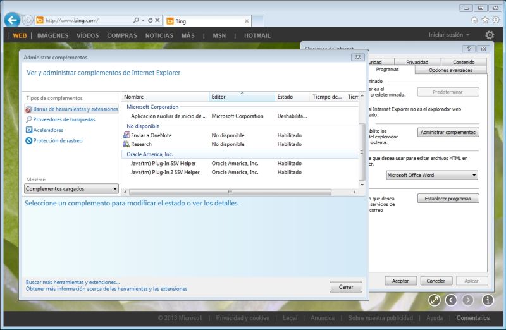Click the Bing fullscreen expand icon

pos(435,300)
